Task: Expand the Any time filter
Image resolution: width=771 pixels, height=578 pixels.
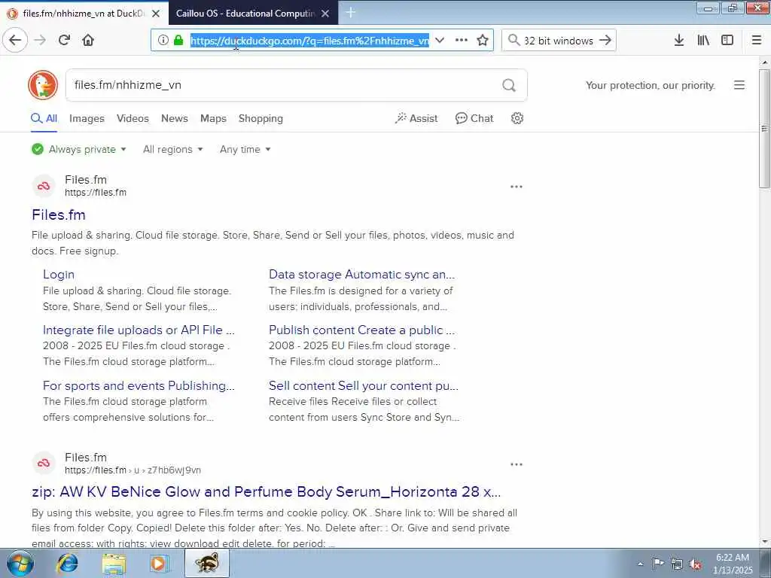Action: 245,150
